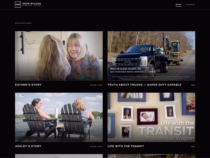This screenshot has width=210, height=158.
Task: Click the 03 / 06 counter on Ashley's thumbnail
Action: tap(20, 96)
